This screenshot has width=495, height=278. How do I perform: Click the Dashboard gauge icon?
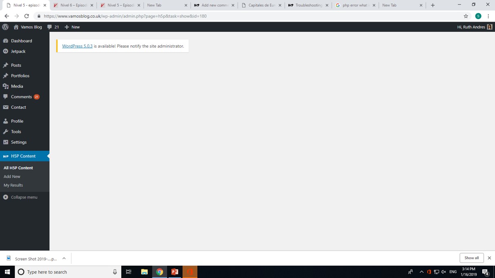pos(6,41)
